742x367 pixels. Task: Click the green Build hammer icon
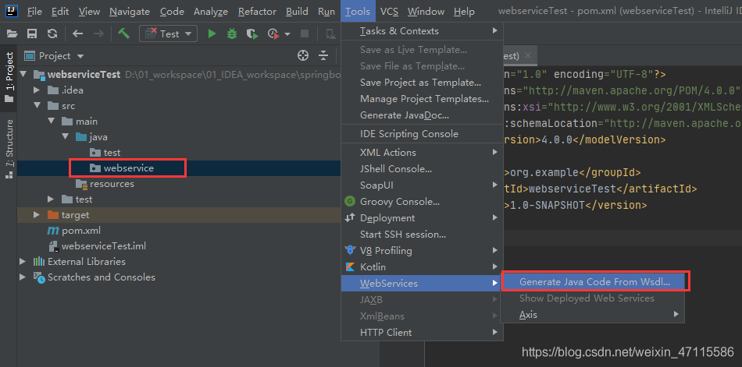pyautogui.click(x=124, y=34)
